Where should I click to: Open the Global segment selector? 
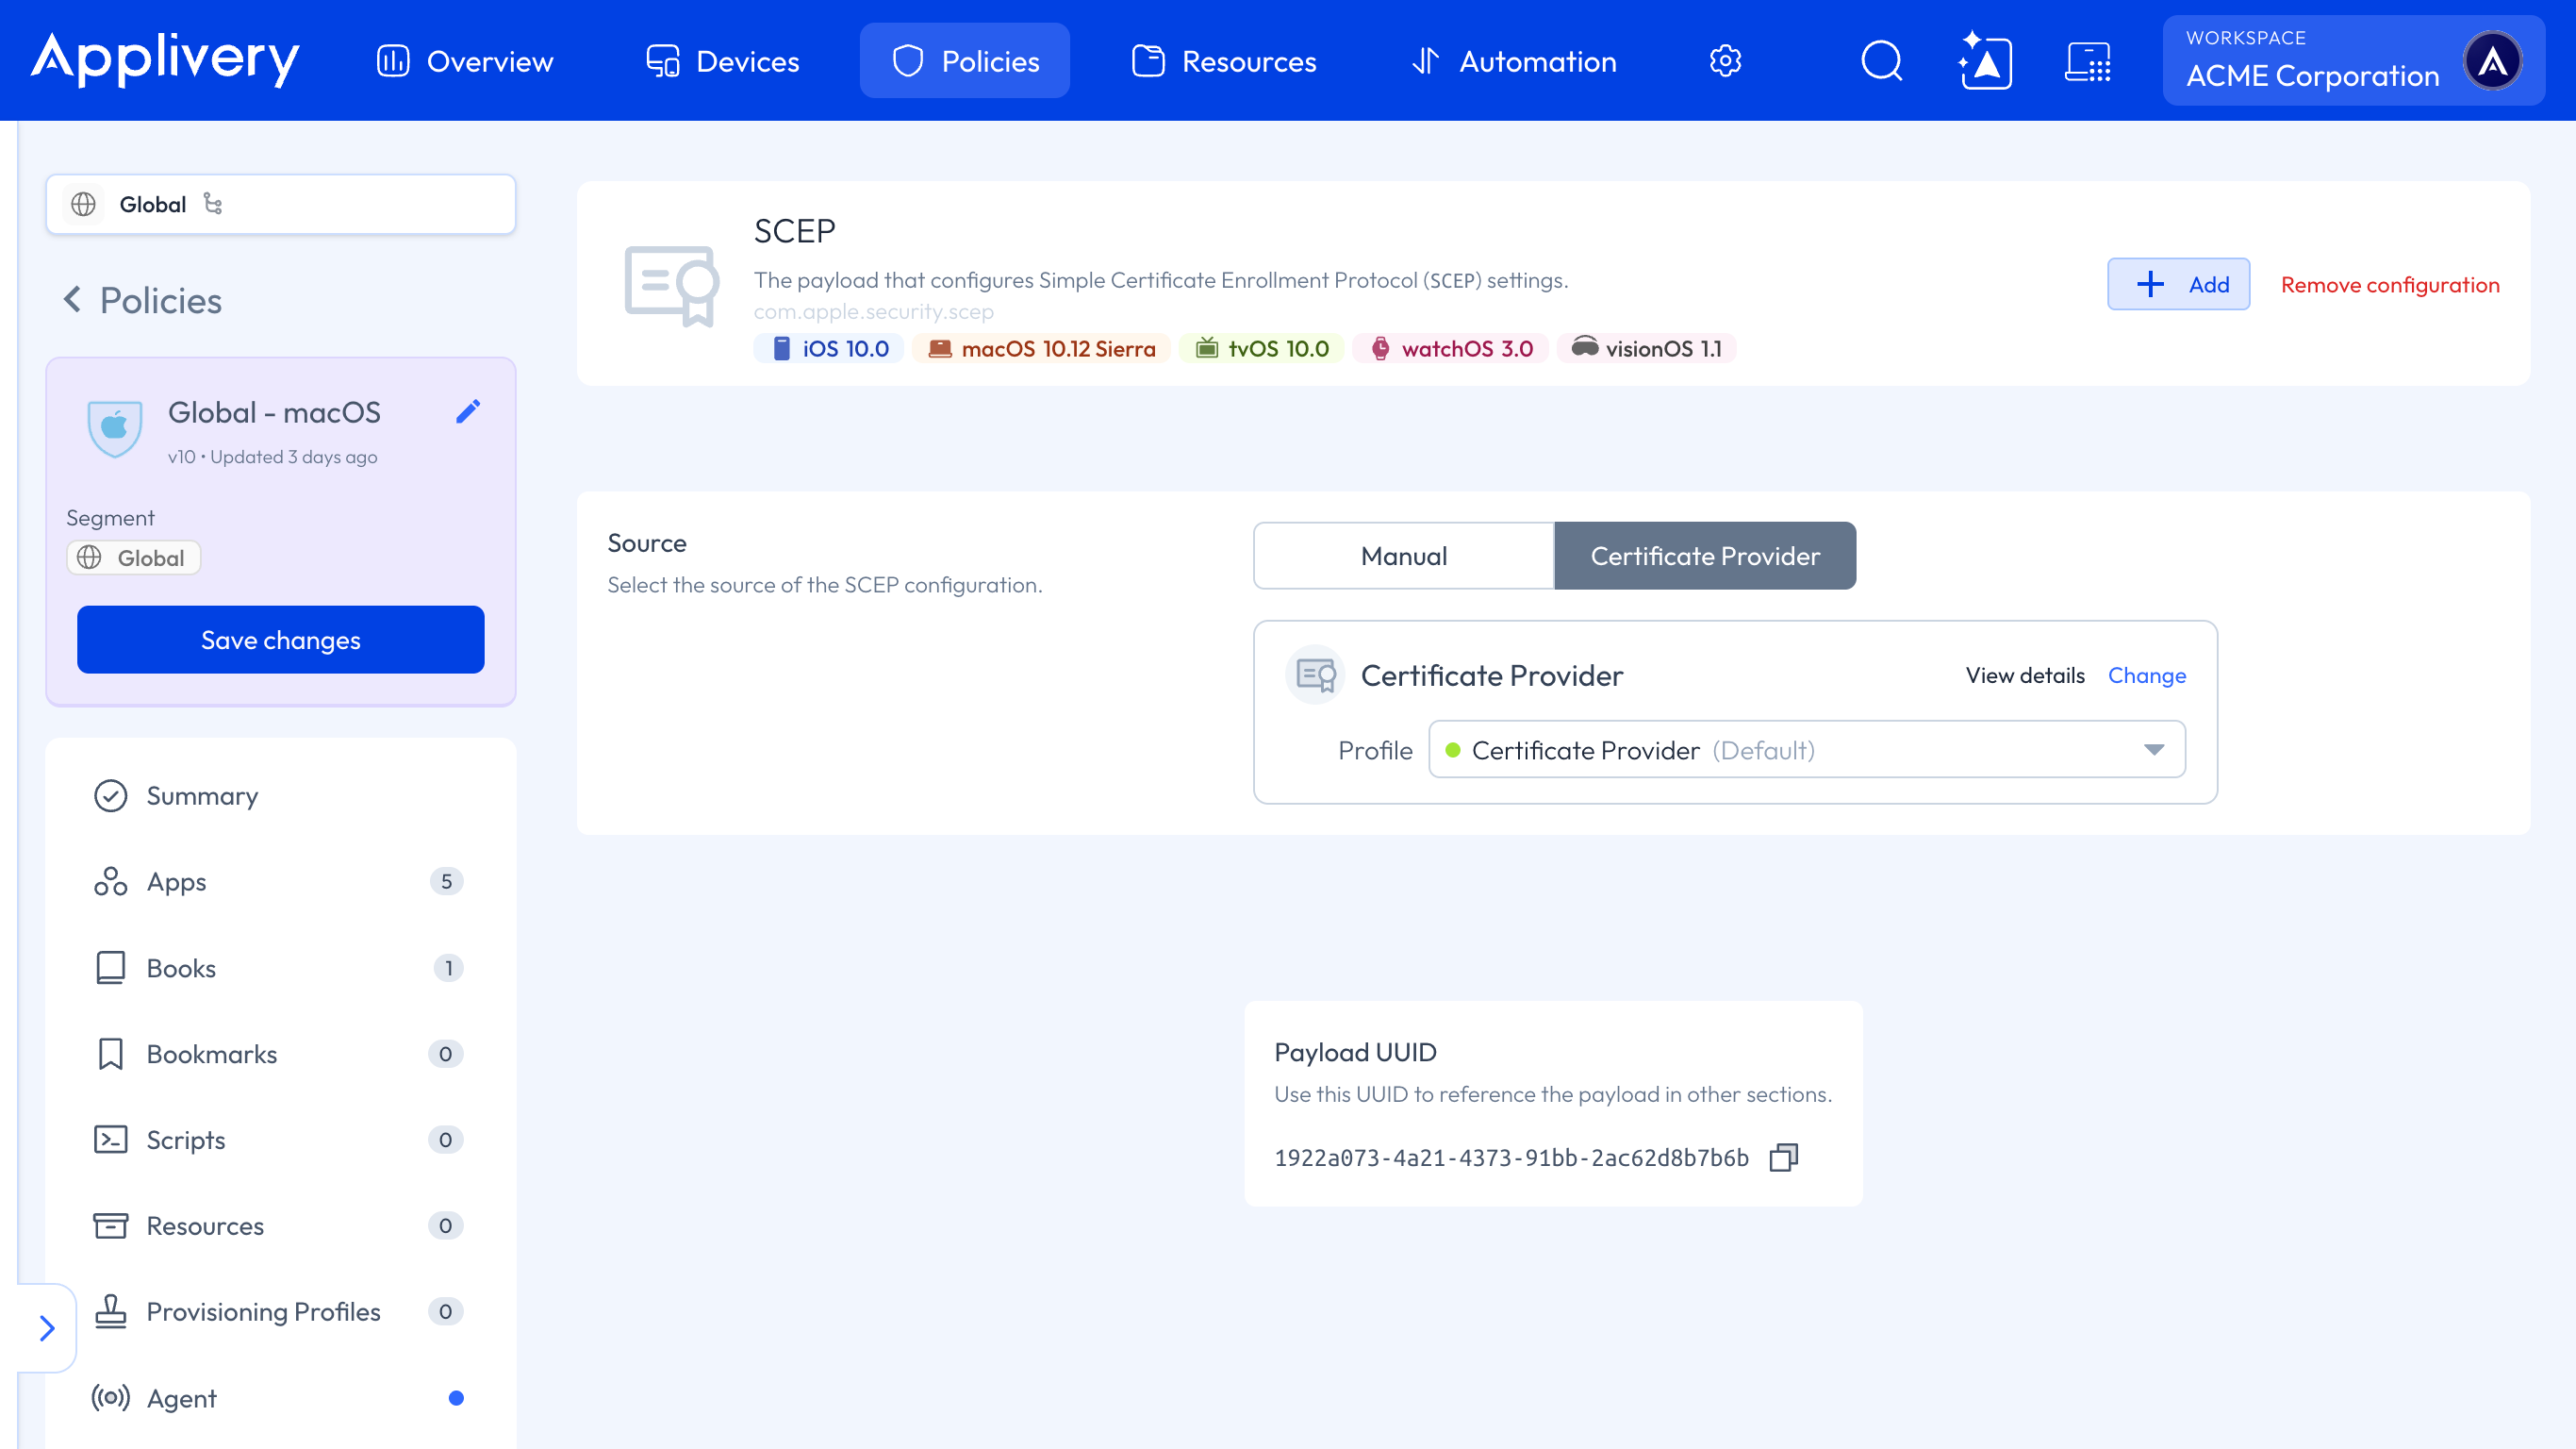click(280, 204)
